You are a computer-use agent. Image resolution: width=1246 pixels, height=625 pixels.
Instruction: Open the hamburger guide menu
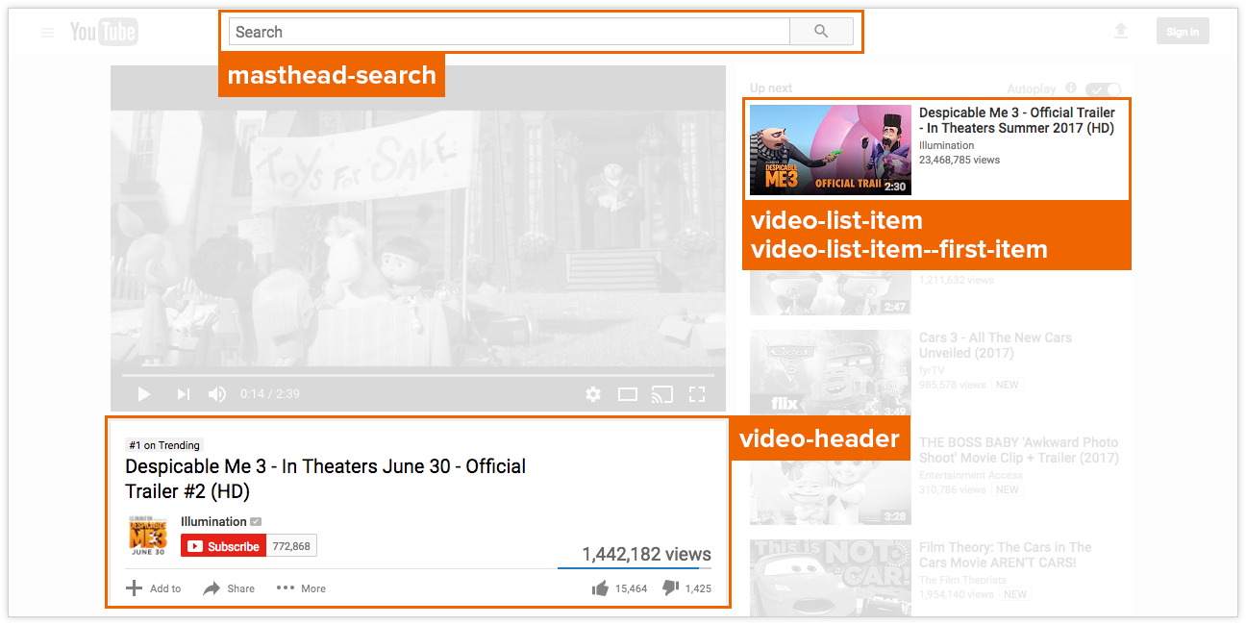[x=48, y=33]
